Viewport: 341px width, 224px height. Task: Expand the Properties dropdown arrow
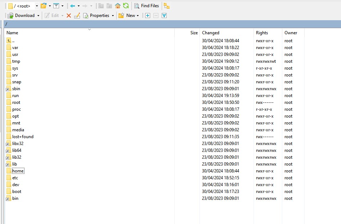click(x=113, y=16)
